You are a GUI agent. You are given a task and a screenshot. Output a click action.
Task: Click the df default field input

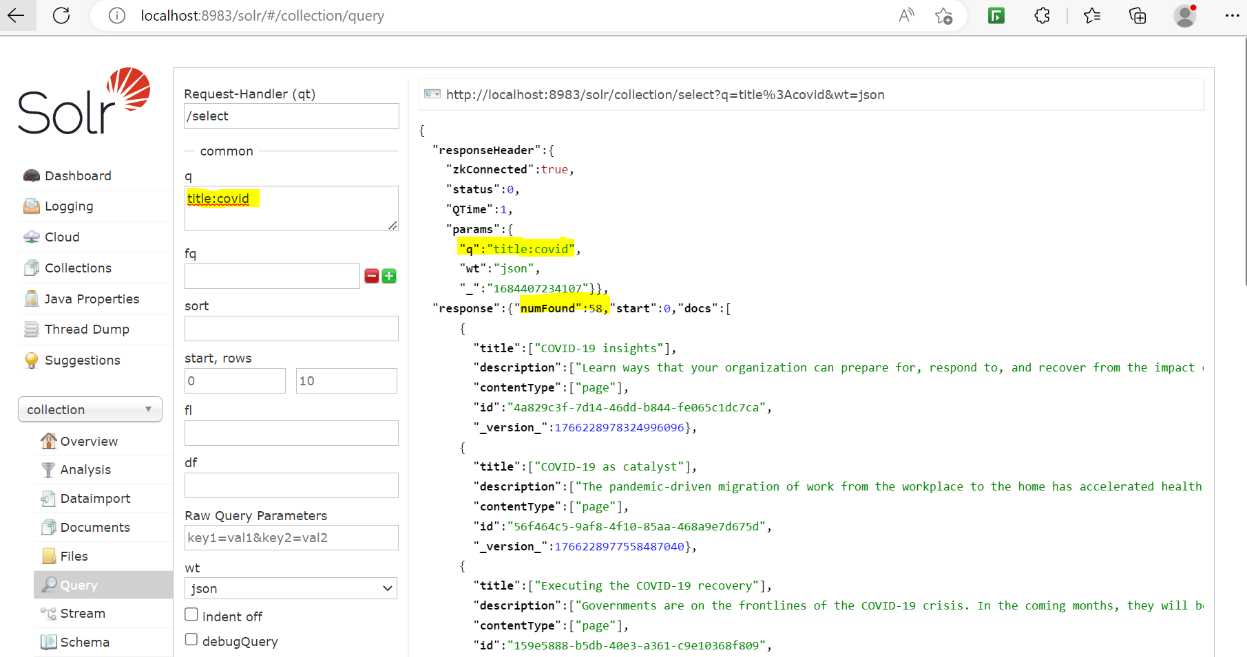pos(291,485)
